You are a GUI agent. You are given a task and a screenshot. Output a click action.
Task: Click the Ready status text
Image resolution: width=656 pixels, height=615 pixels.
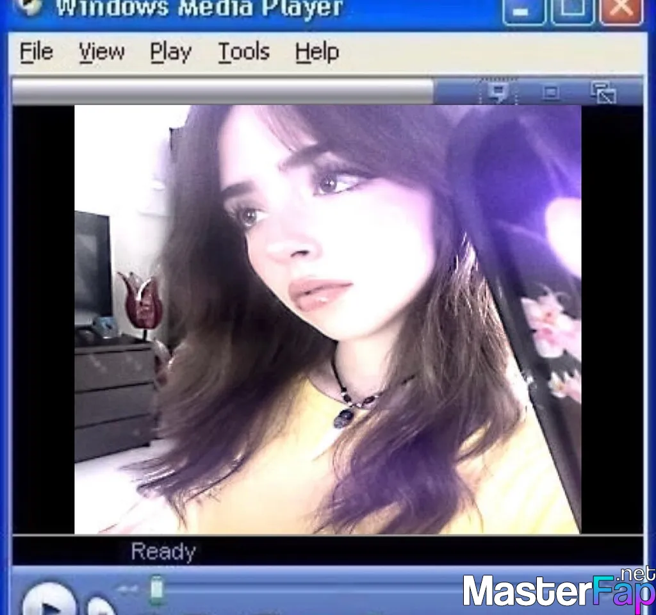pos(163,552)
